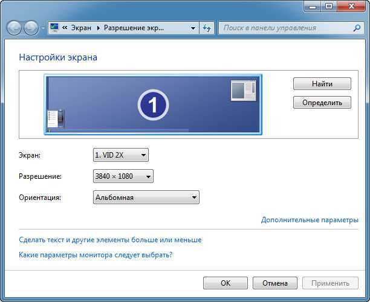Open the address bar history dropdown
The image size is (370, 302).
click(193, 28)
